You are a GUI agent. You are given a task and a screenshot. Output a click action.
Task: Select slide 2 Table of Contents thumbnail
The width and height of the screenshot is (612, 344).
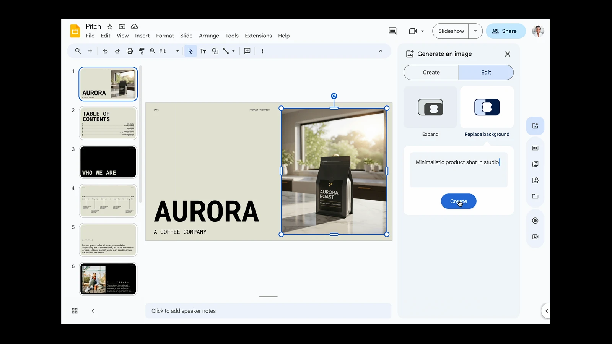[108, 123]
